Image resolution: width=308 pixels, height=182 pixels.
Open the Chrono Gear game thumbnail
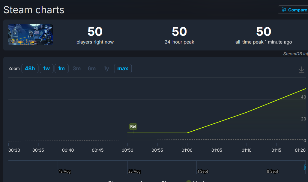tap(31, 35)
